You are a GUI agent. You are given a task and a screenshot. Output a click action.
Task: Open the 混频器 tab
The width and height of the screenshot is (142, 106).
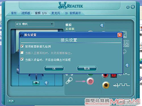tap(26, 13)
